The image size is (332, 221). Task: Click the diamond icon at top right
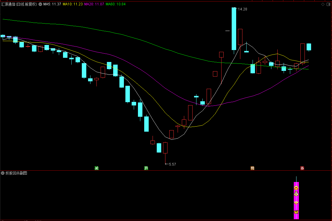point(323,4)
